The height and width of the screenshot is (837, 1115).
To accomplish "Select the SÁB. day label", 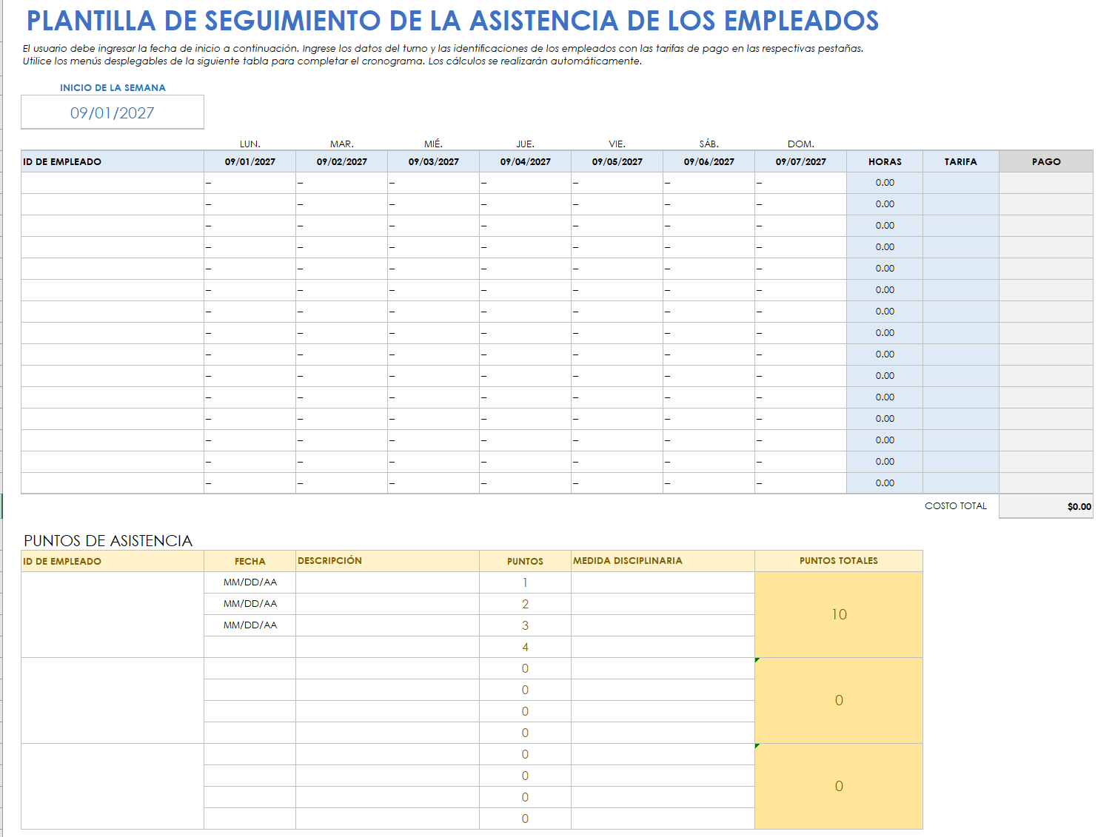I will (x=709, y=144).
